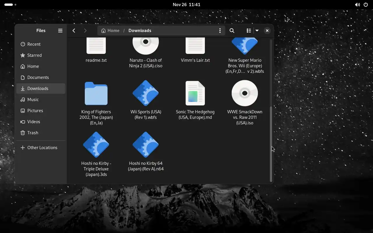Viewport: 373px width, 233px height.
Task: Open Videos in the sidebar
Action: coord(41,122)
